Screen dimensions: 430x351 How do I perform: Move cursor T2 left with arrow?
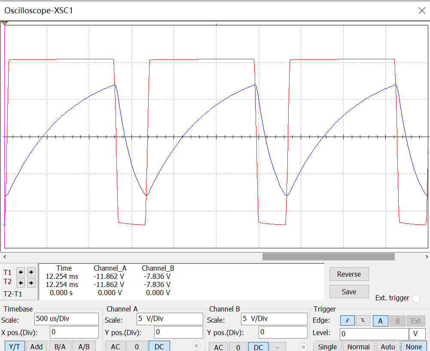coord(21,283)
